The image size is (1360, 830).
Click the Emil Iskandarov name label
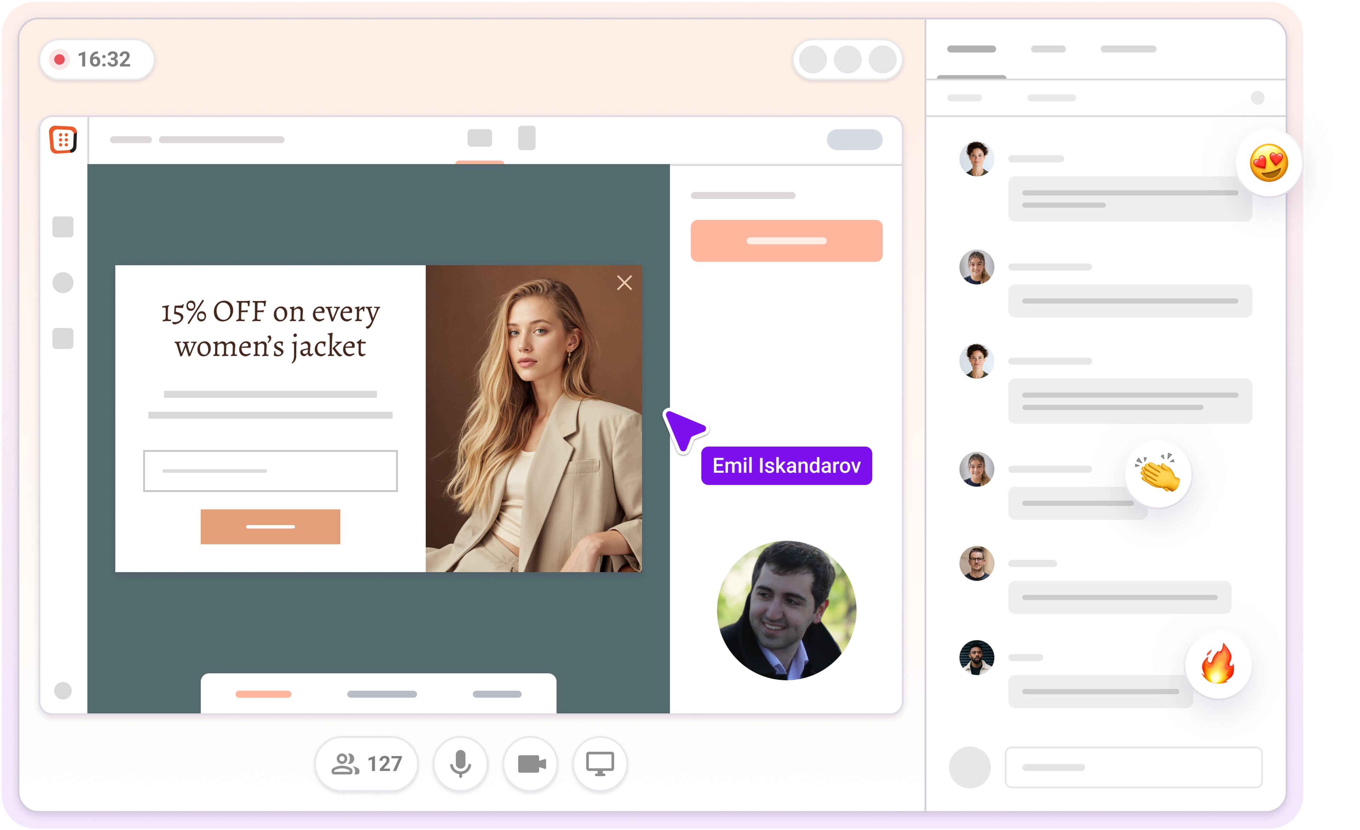786,466
